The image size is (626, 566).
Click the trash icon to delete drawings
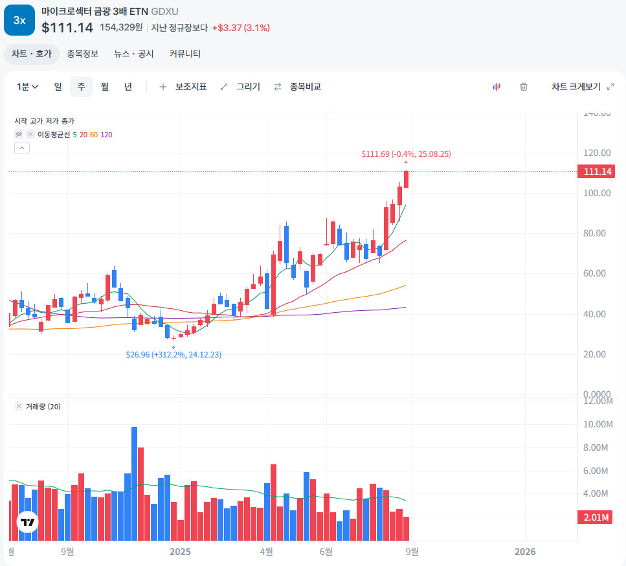524,87
